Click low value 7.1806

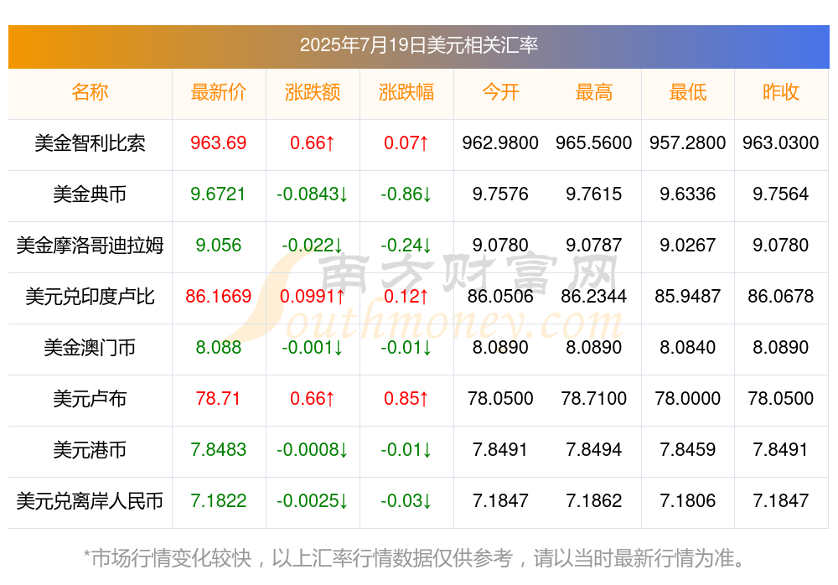688,500
